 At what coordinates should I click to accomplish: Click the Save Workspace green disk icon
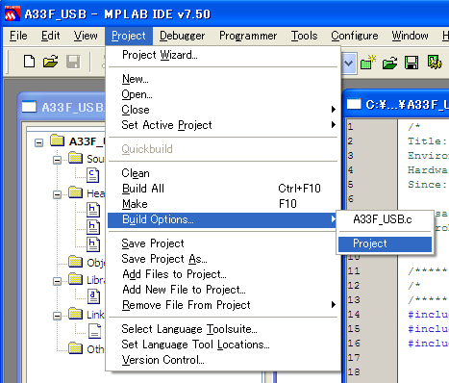click(x=412, y=63)
